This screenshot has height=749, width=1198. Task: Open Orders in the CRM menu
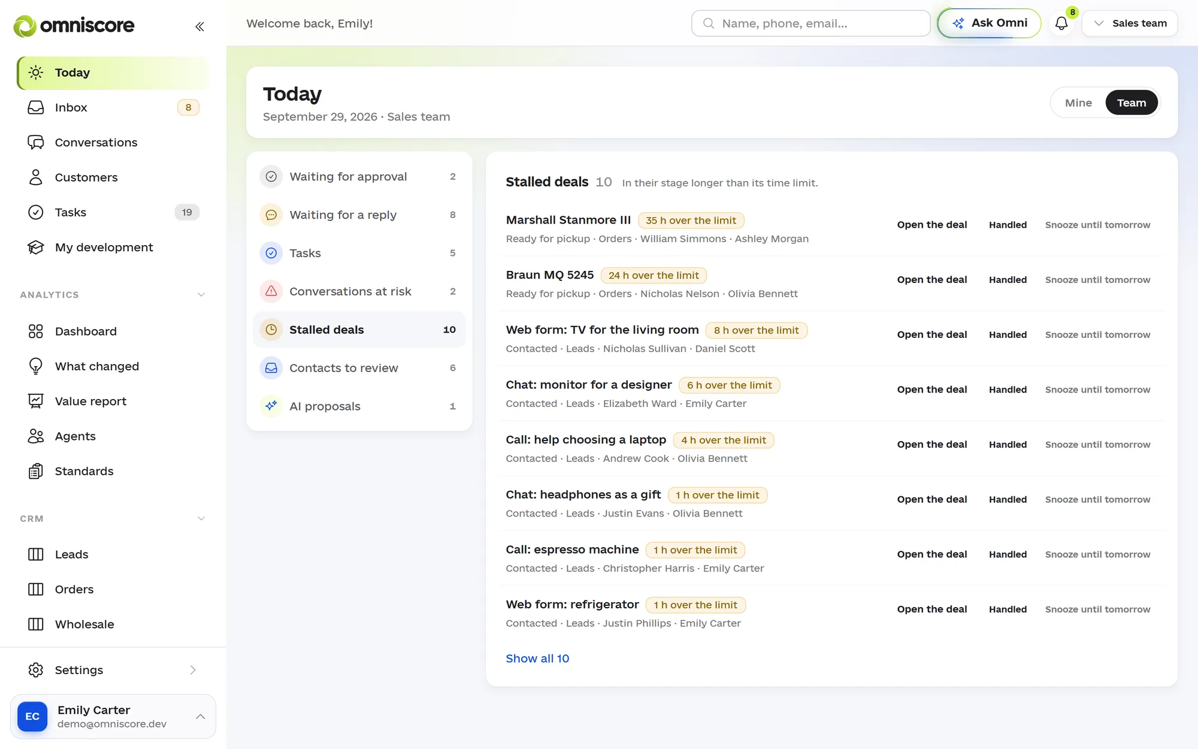(x=113, y=590)
